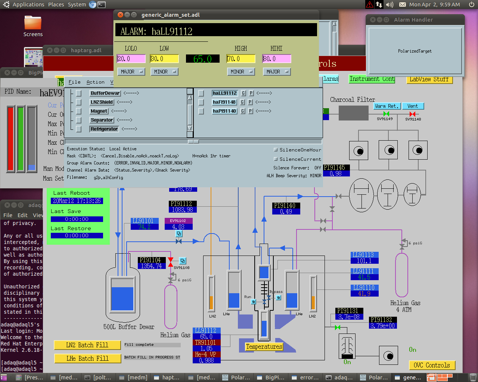Enable SilenceCurrent option

click(276, 159)
